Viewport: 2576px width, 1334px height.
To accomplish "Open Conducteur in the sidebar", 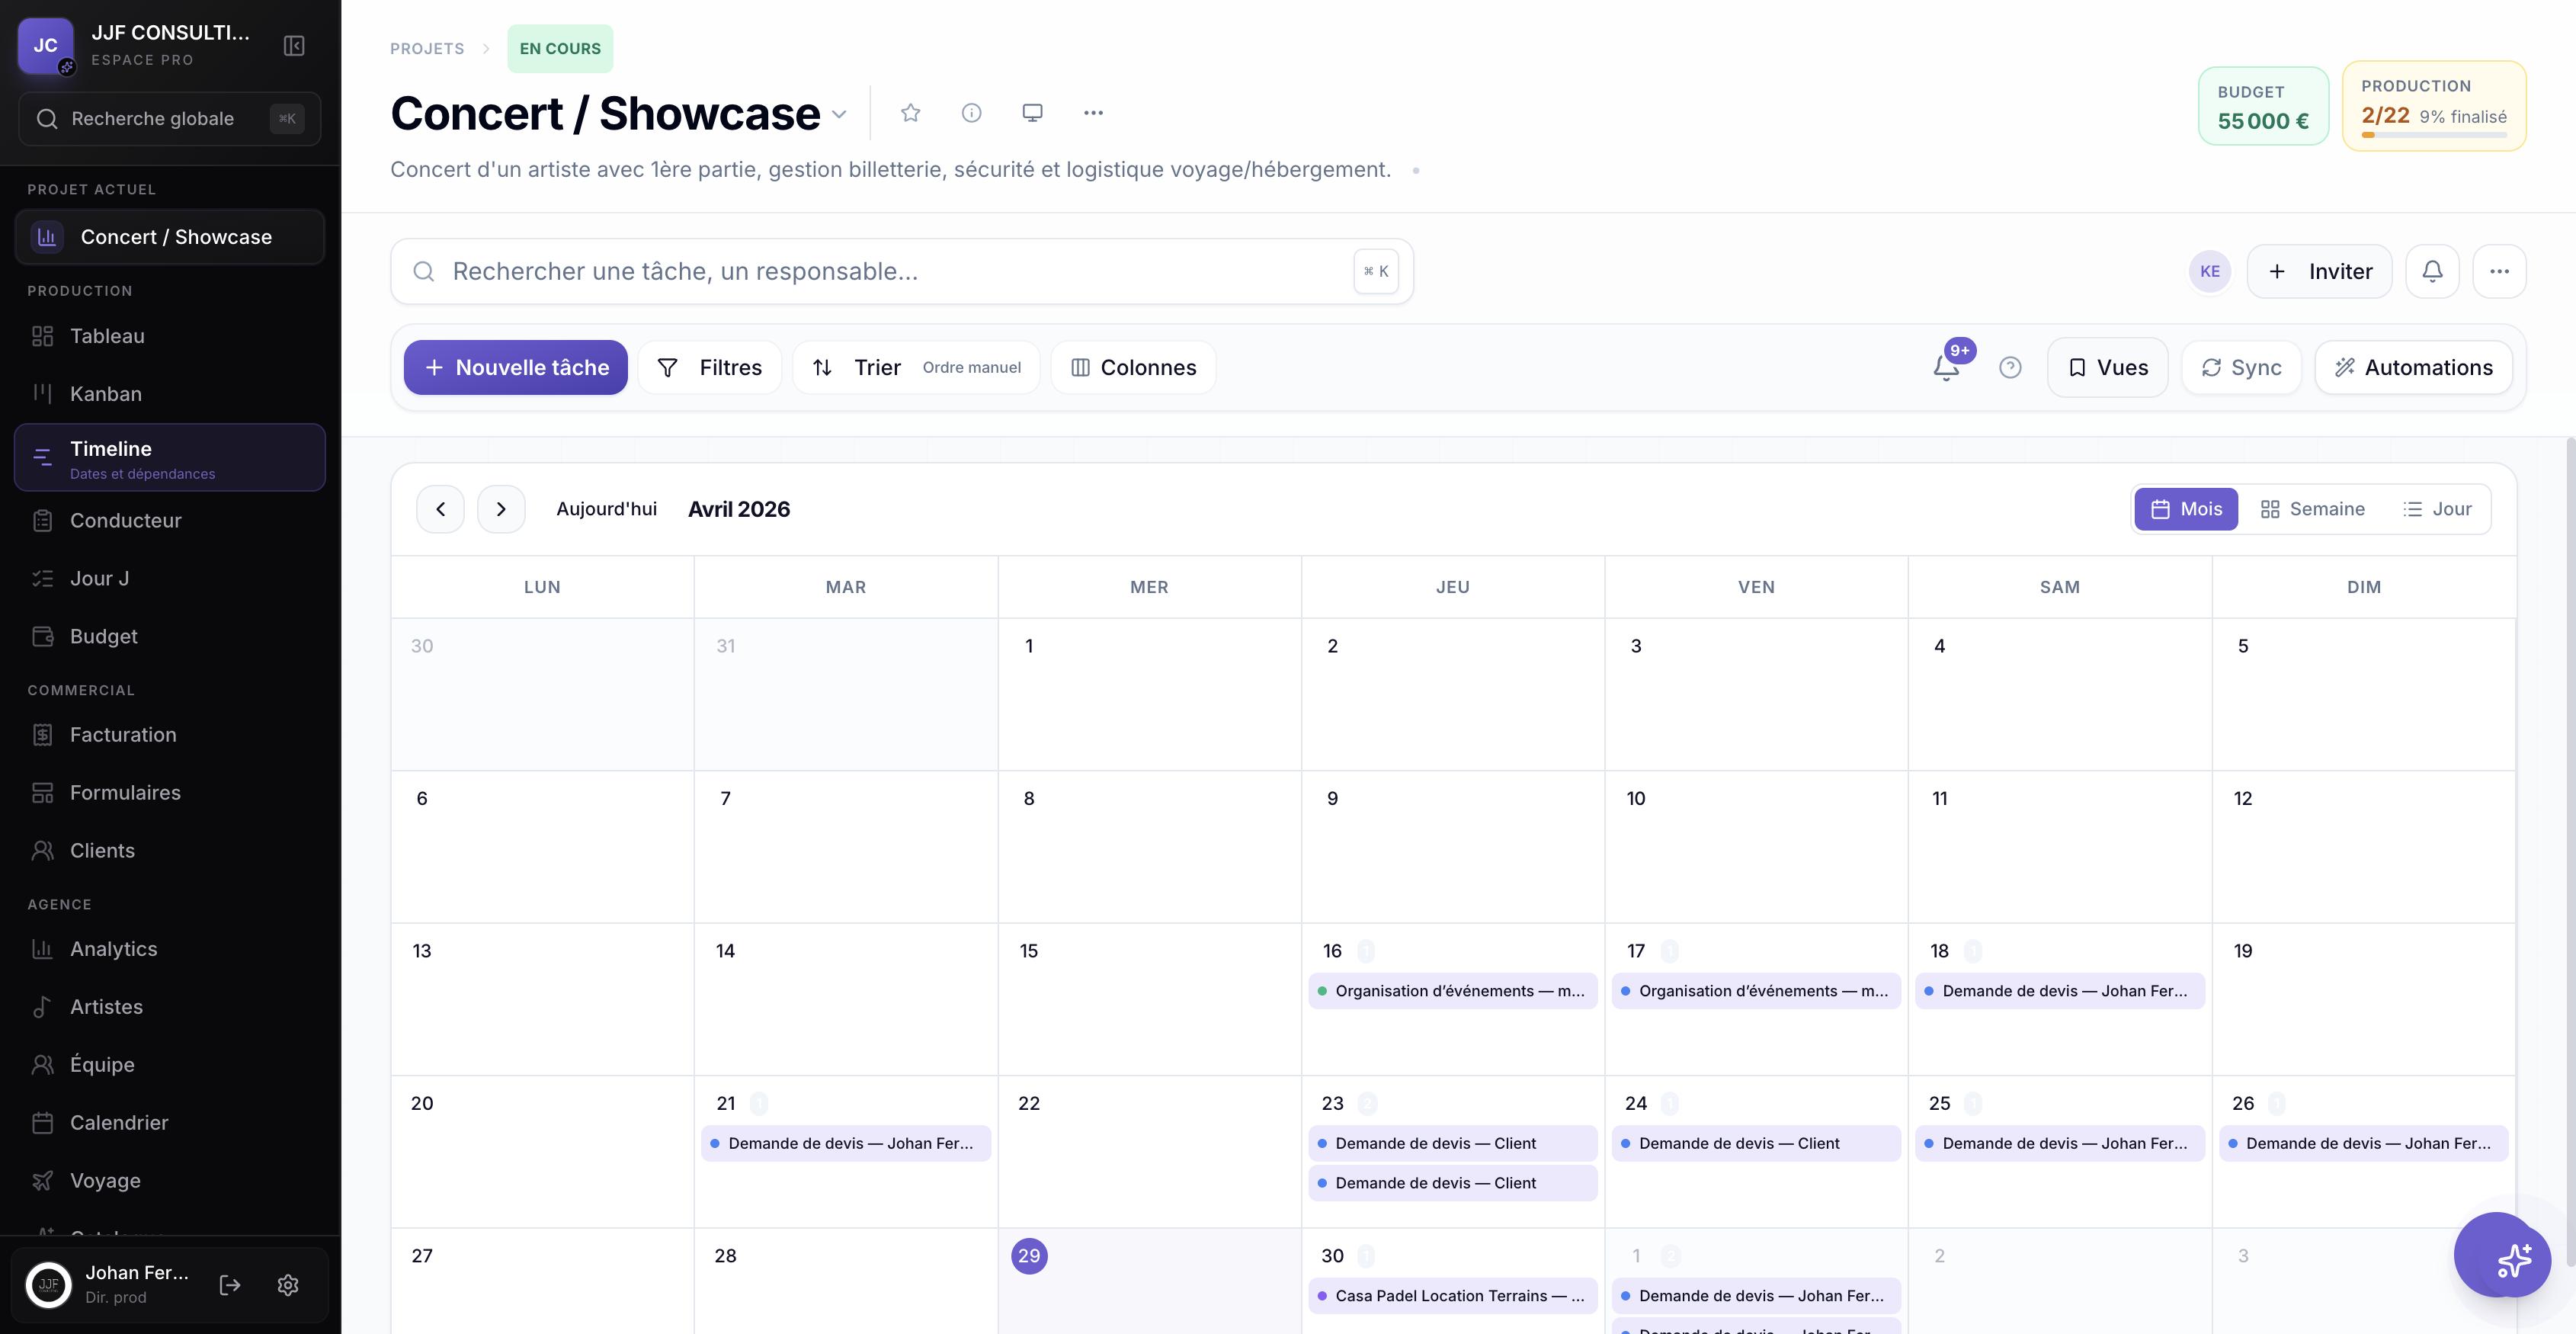I will coord(170,520).
